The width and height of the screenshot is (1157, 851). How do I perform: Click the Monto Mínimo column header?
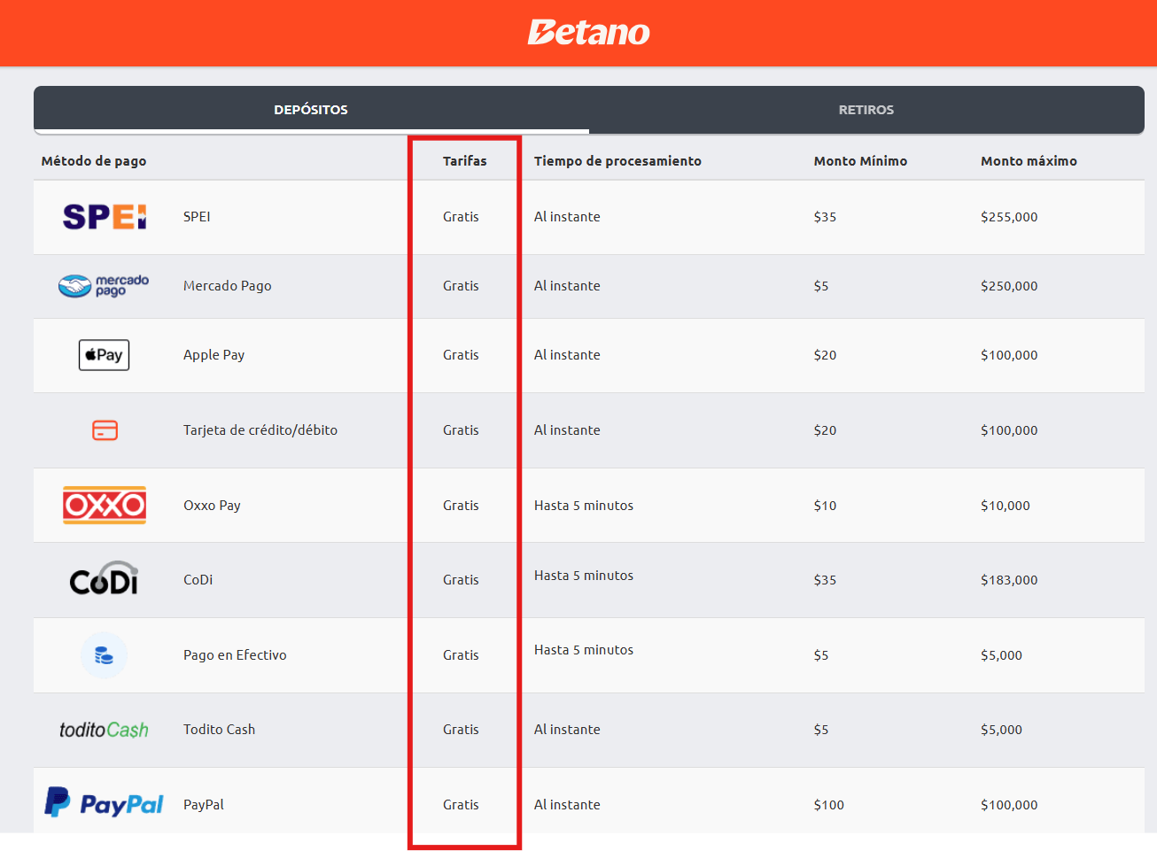tap(860, 161)
